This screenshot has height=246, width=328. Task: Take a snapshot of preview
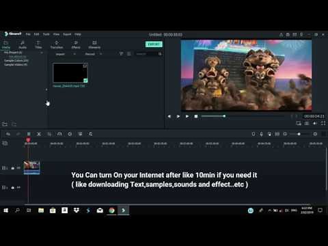(307, 123)
